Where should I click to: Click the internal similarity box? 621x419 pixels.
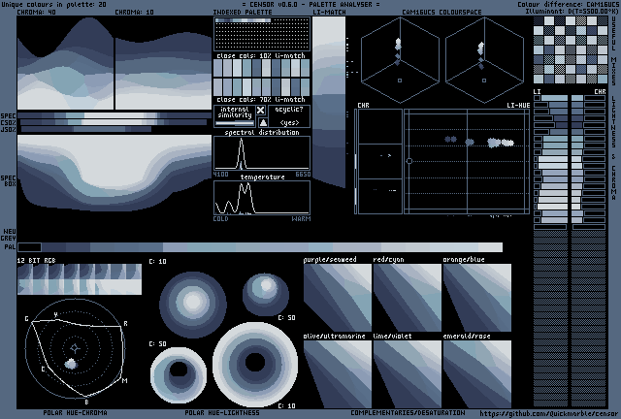233,116
